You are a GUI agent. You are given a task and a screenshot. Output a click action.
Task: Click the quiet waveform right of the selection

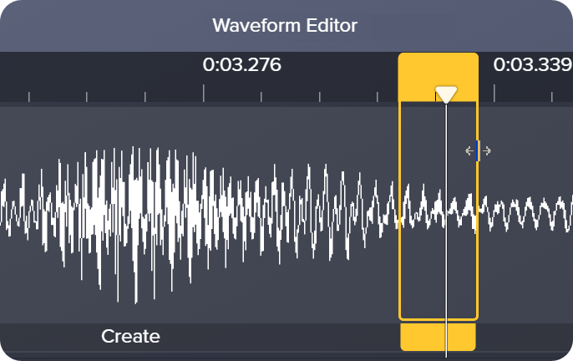pyautogui.click(x=526, y=213)
